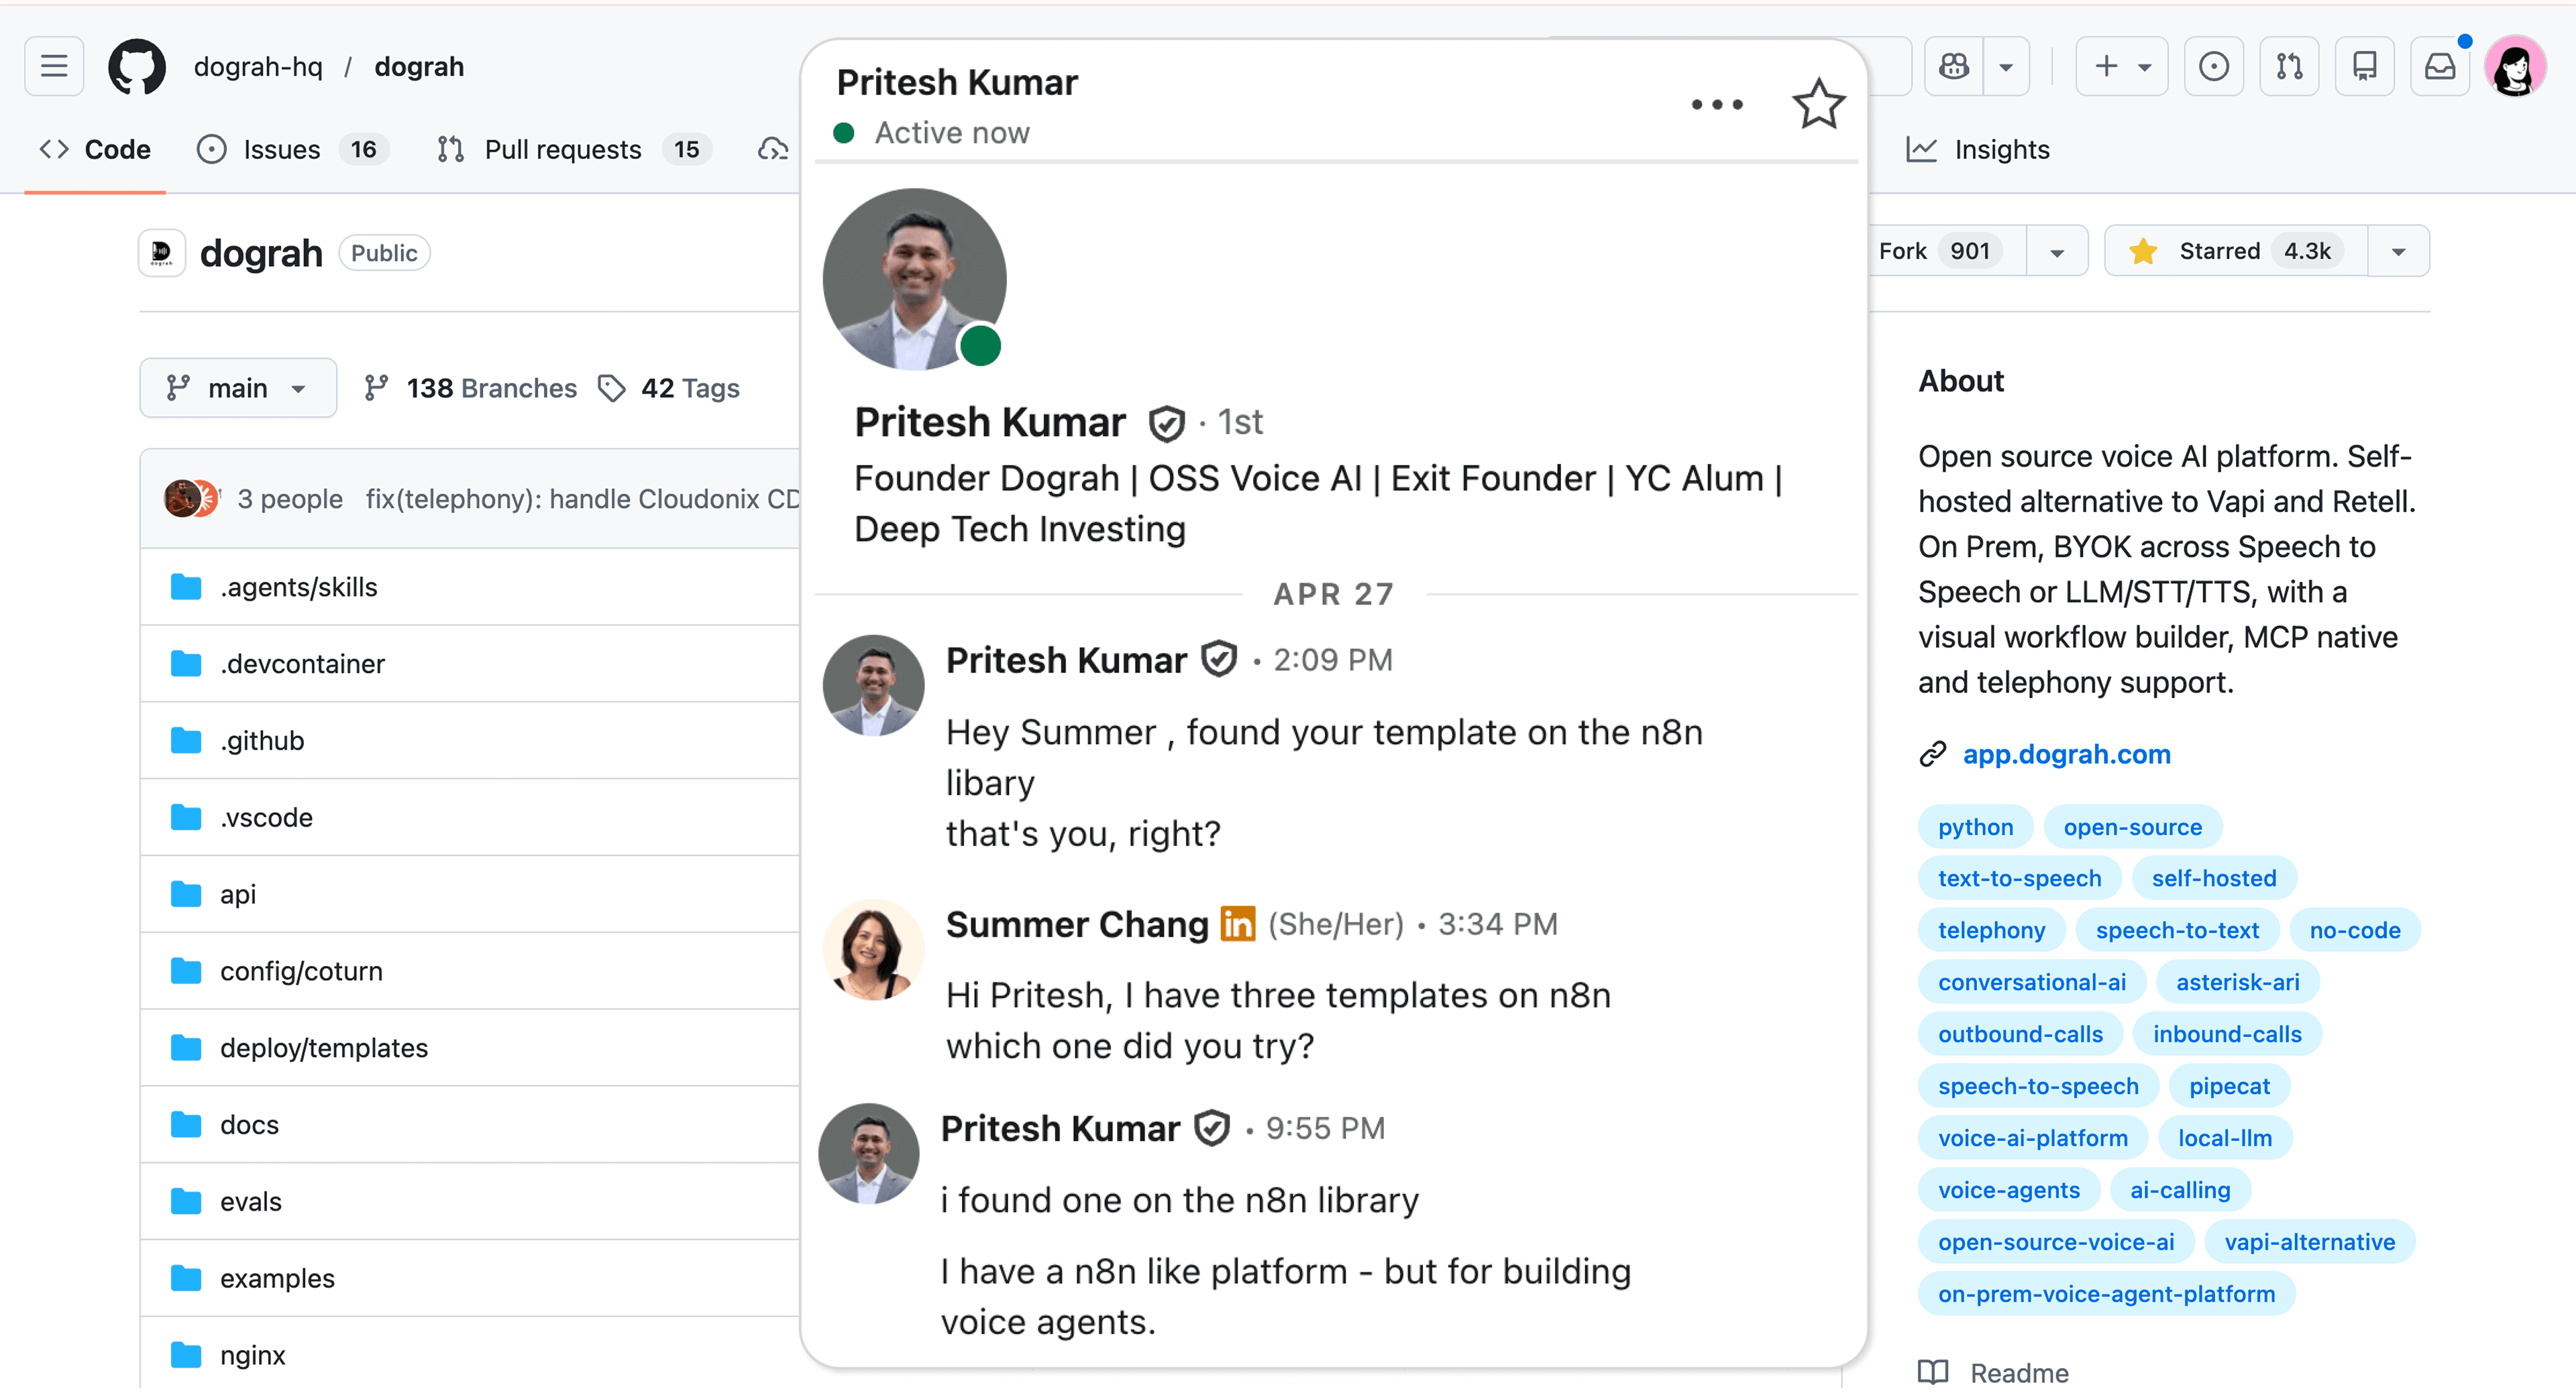The width and height of the screenshot is (2576, 1393).
Task: Select the open-source topic tag
Action: click(2132, 827)
